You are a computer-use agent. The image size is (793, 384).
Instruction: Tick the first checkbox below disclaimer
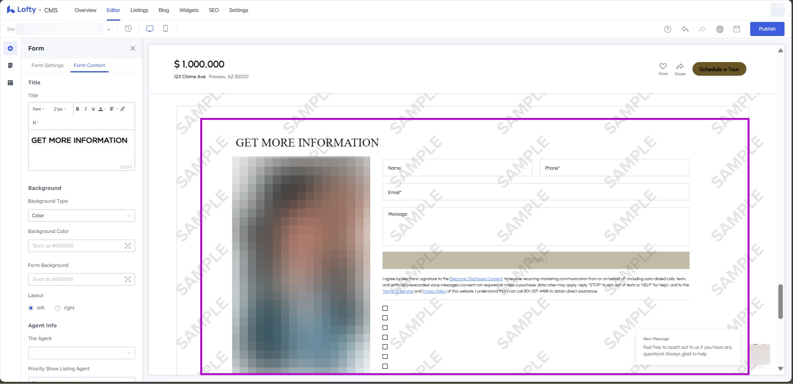coord(385,308)
